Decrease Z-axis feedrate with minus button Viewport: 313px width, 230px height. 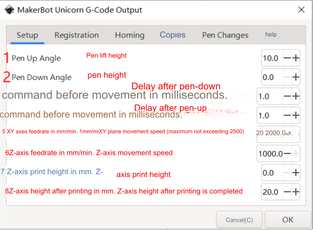[287, 153]
